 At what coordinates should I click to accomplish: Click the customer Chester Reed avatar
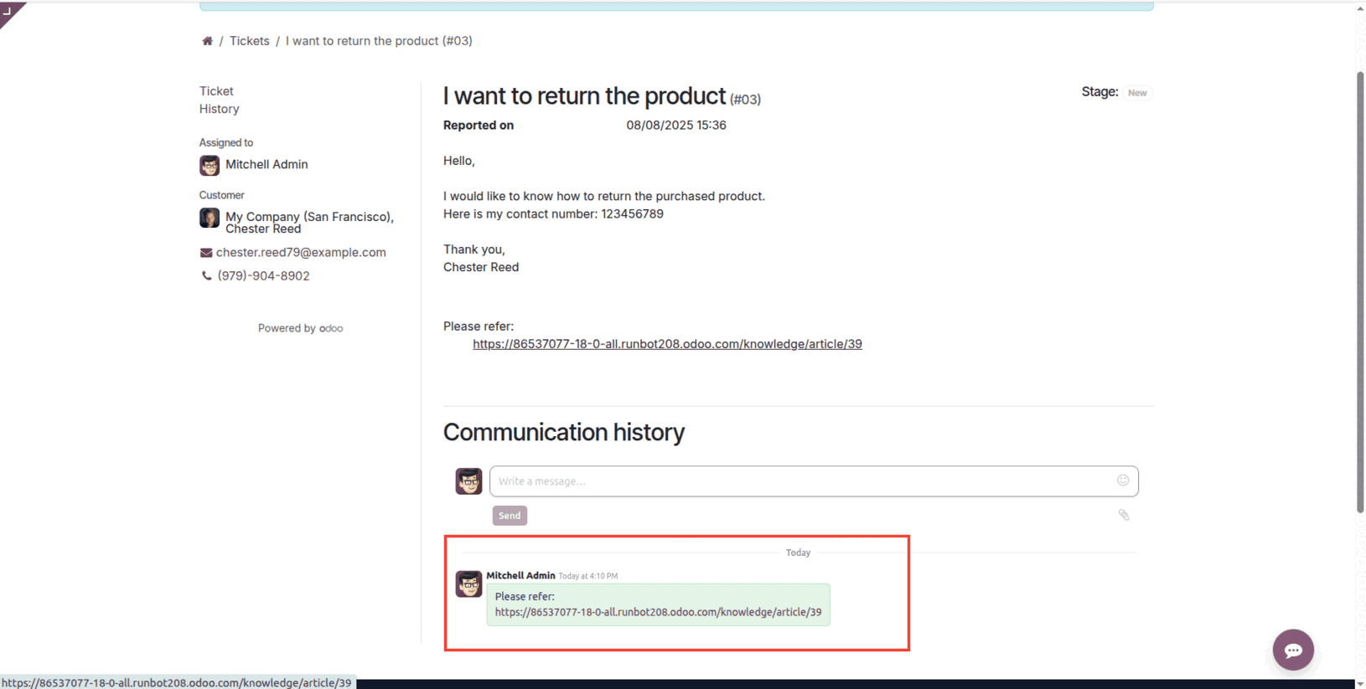pos(210,218)
